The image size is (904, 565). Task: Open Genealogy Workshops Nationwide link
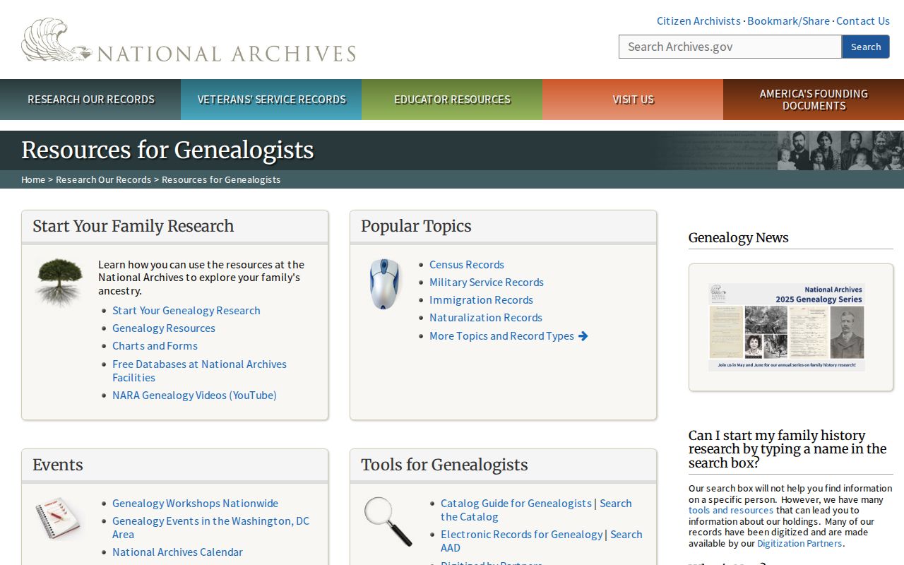coord(195,503)
